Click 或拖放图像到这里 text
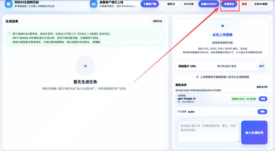The width and height of the screenshot is (275, 151). (222, 42)
